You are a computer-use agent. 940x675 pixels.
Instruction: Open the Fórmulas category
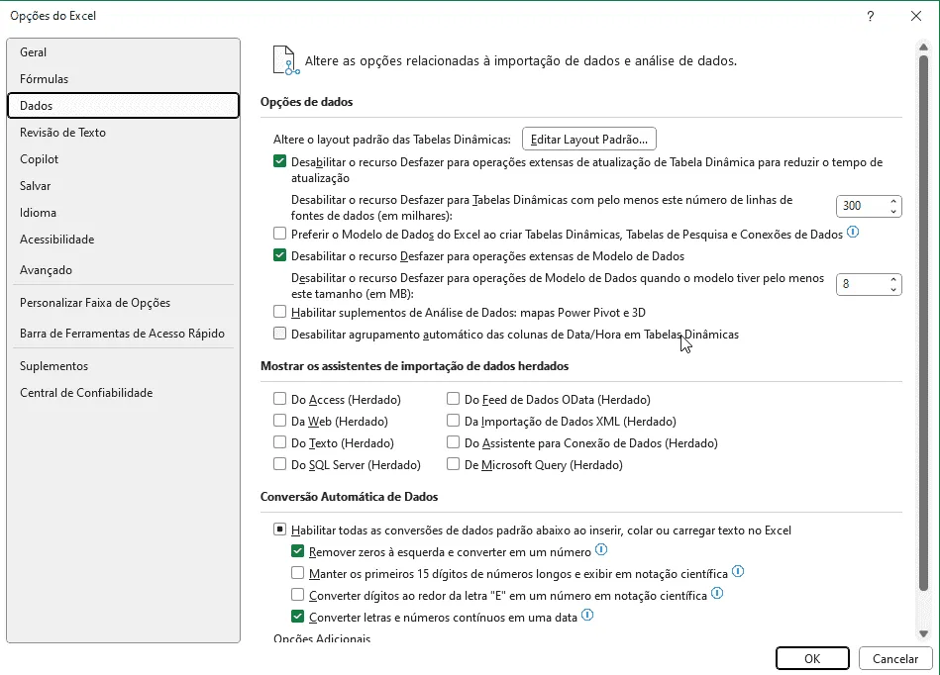tap(123, 79)
